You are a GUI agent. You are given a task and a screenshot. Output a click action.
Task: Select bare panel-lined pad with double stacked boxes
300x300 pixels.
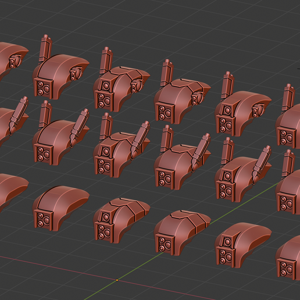122,220
